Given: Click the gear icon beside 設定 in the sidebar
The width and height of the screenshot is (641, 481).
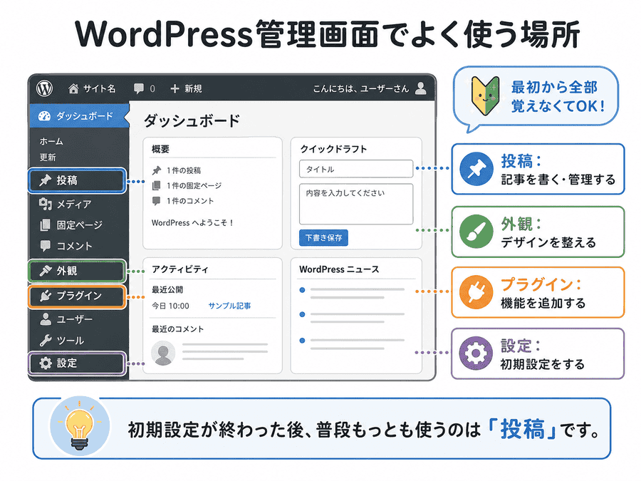Looking at the screenshot, I should [x=45, y=363].
